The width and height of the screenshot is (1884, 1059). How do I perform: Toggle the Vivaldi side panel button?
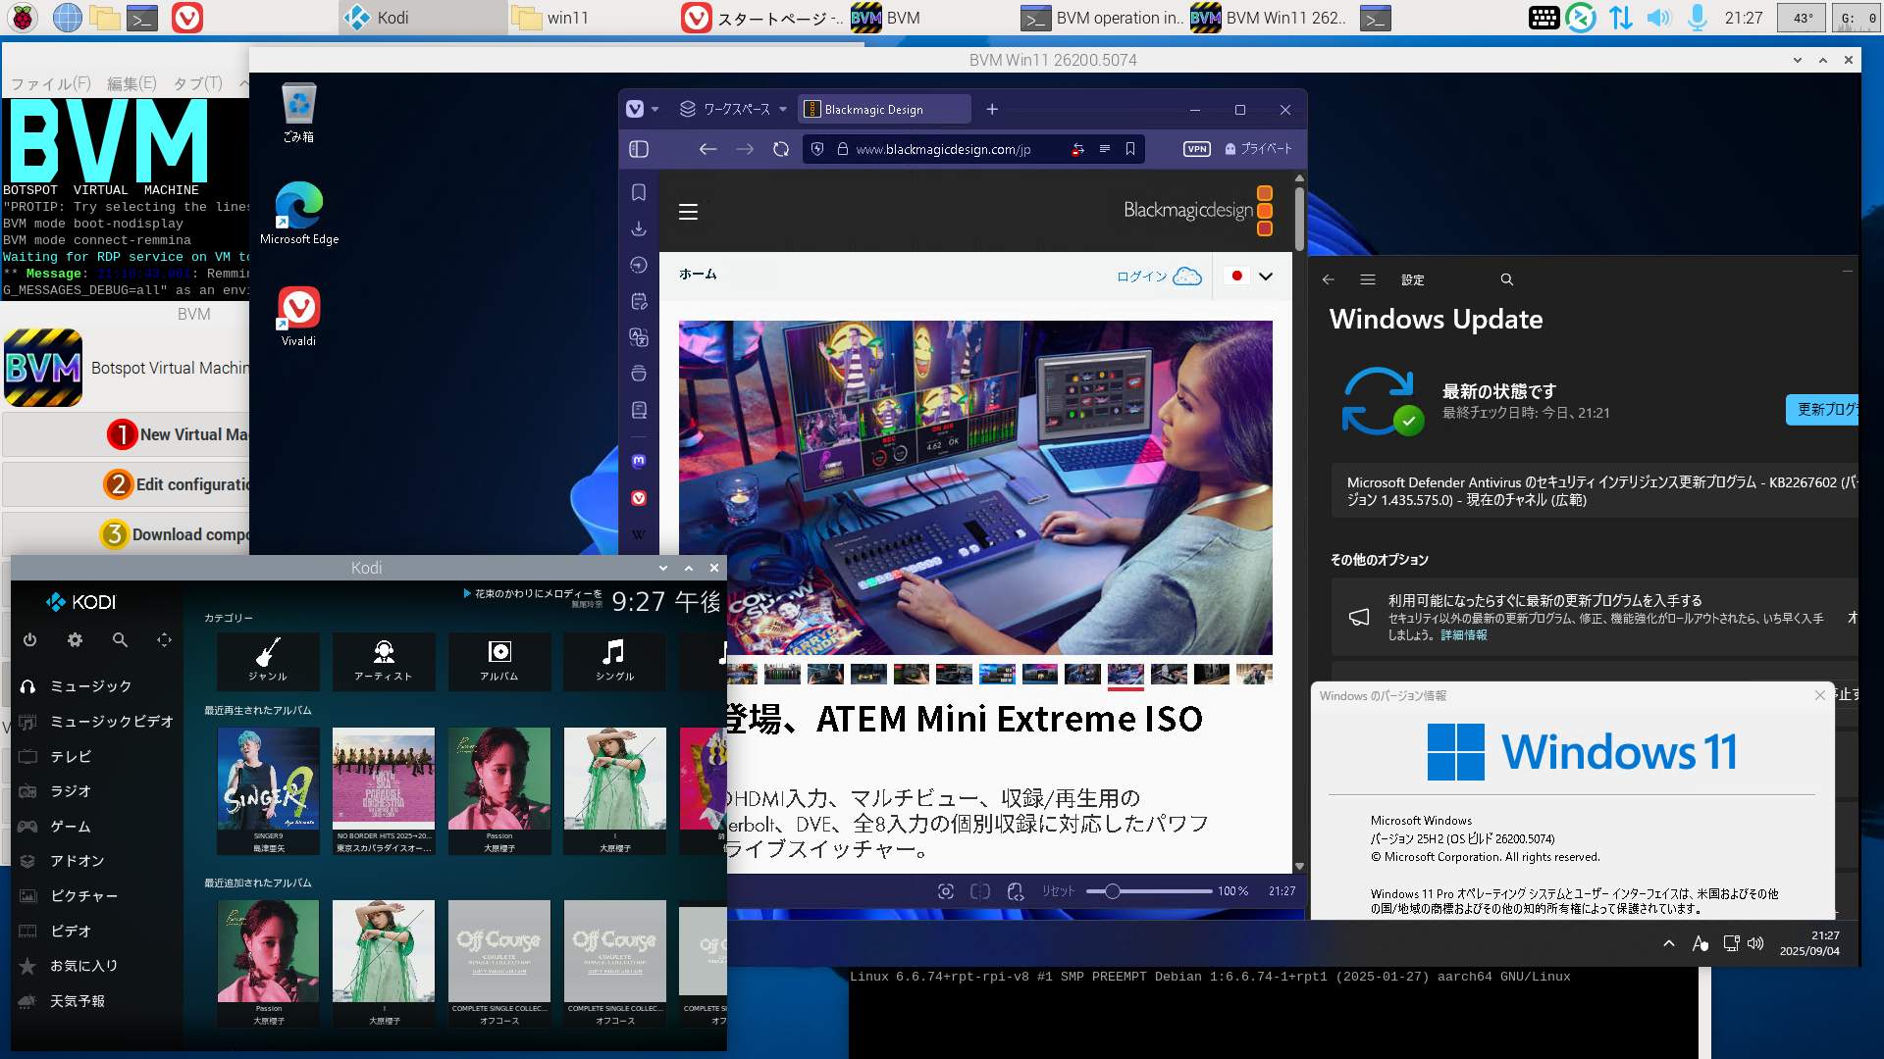[639, 149]
